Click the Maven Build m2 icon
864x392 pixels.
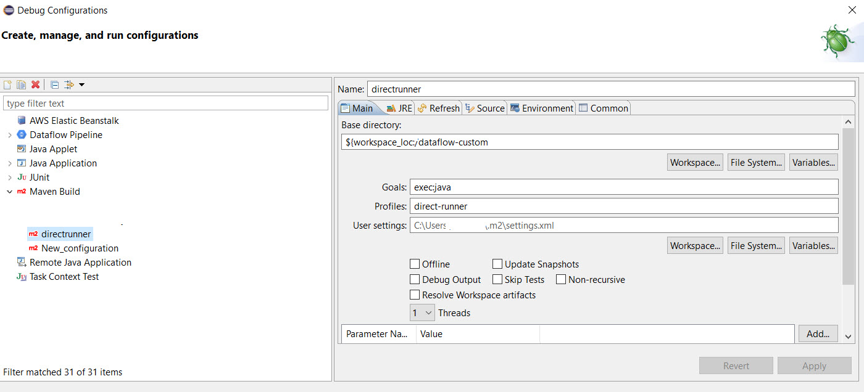(x=22, y=192)
